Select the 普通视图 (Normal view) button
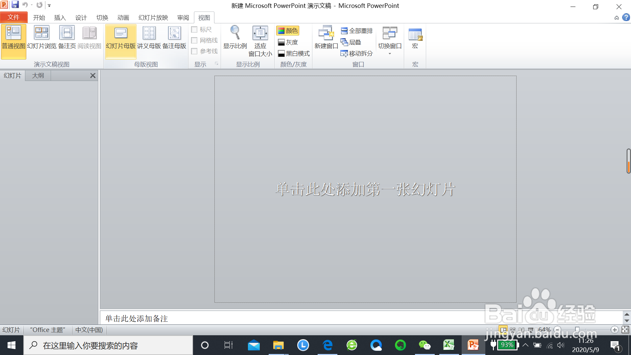 pyautogui.click(x=13, y=41)
